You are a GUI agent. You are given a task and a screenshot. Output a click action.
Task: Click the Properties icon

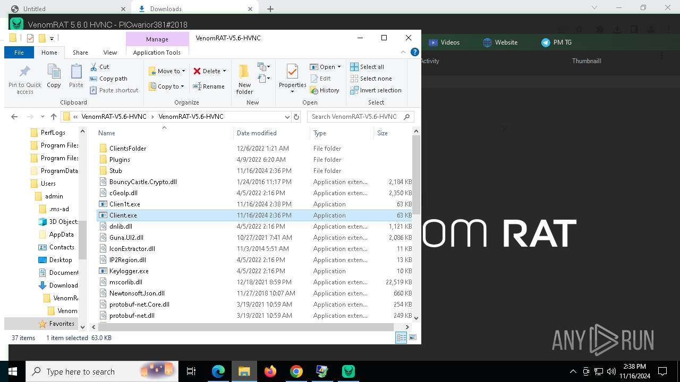[x=292, y=71]
